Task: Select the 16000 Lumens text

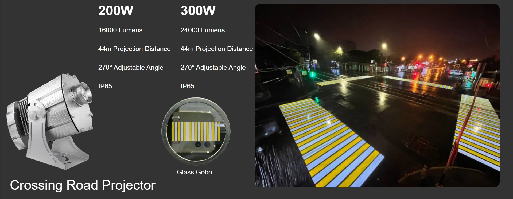Action: [x=120, y=30]
